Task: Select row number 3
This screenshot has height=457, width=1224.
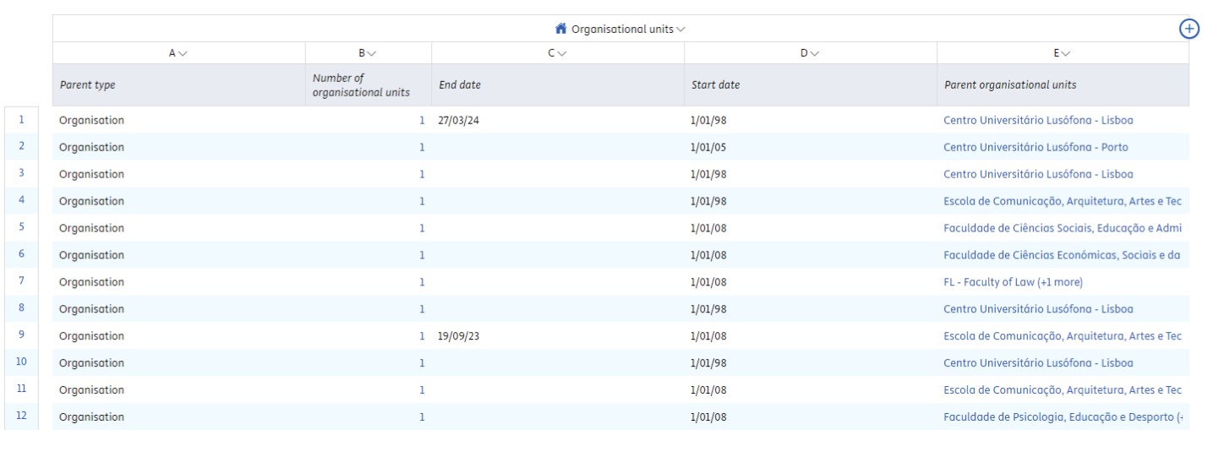Action: click(22, 173)
